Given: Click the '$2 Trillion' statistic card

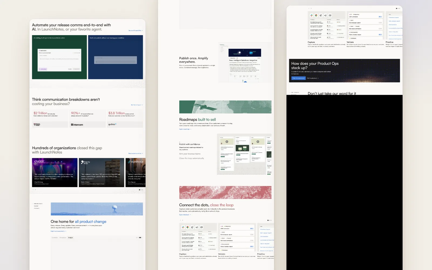Looking at the screenshot, I should tap(50, 118).
